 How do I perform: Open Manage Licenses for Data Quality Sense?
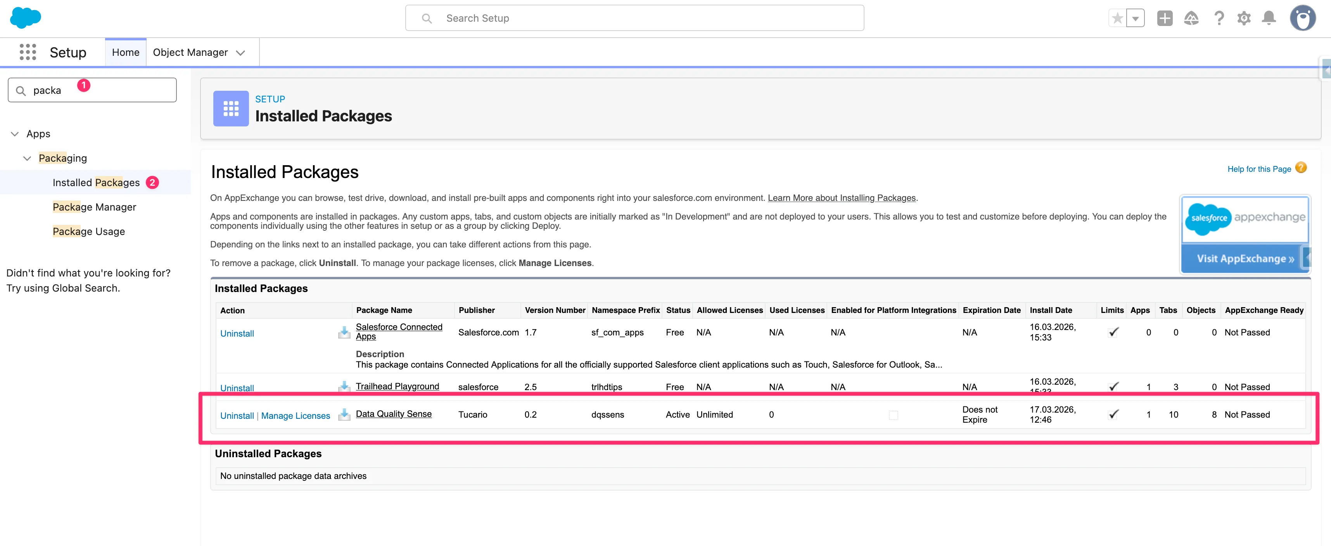296,415
